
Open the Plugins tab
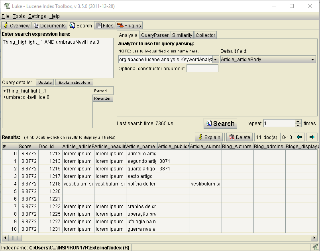pos(130,25)
